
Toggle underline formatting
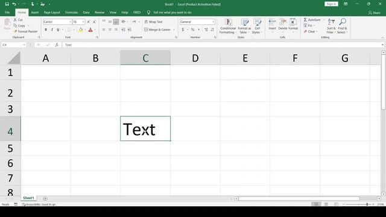click(58, 30)
